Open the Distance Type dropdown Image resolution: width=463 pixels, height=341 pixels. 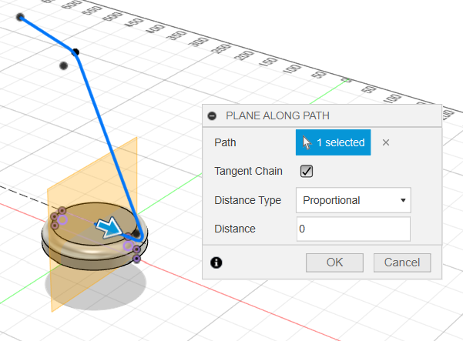pyautogui.click(x=353, y=200)
